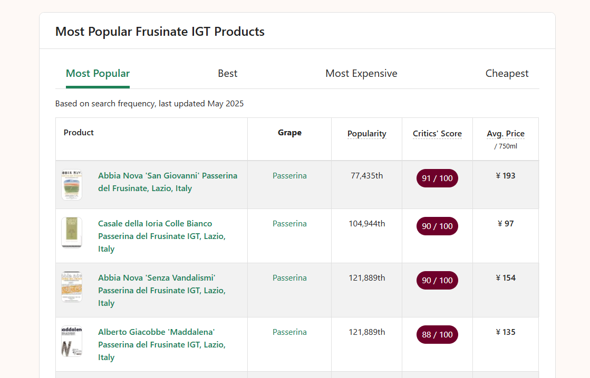This screenshot has height=378, width=590.
Task: Click the 91 / 100 score badge
Action: pos(437,178)
